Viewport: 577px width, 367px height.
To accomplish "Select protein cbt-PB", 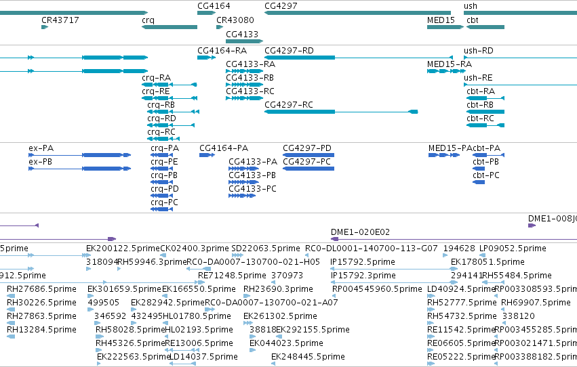I will point(479,169).
